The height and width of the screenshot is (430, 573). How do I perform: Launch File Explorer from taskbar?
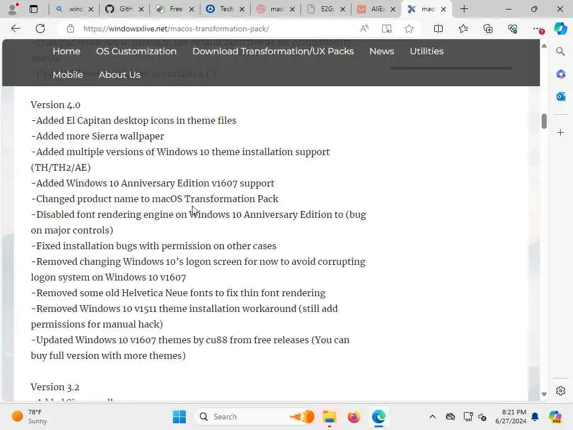pyautogui.click(x=329, y=417)
